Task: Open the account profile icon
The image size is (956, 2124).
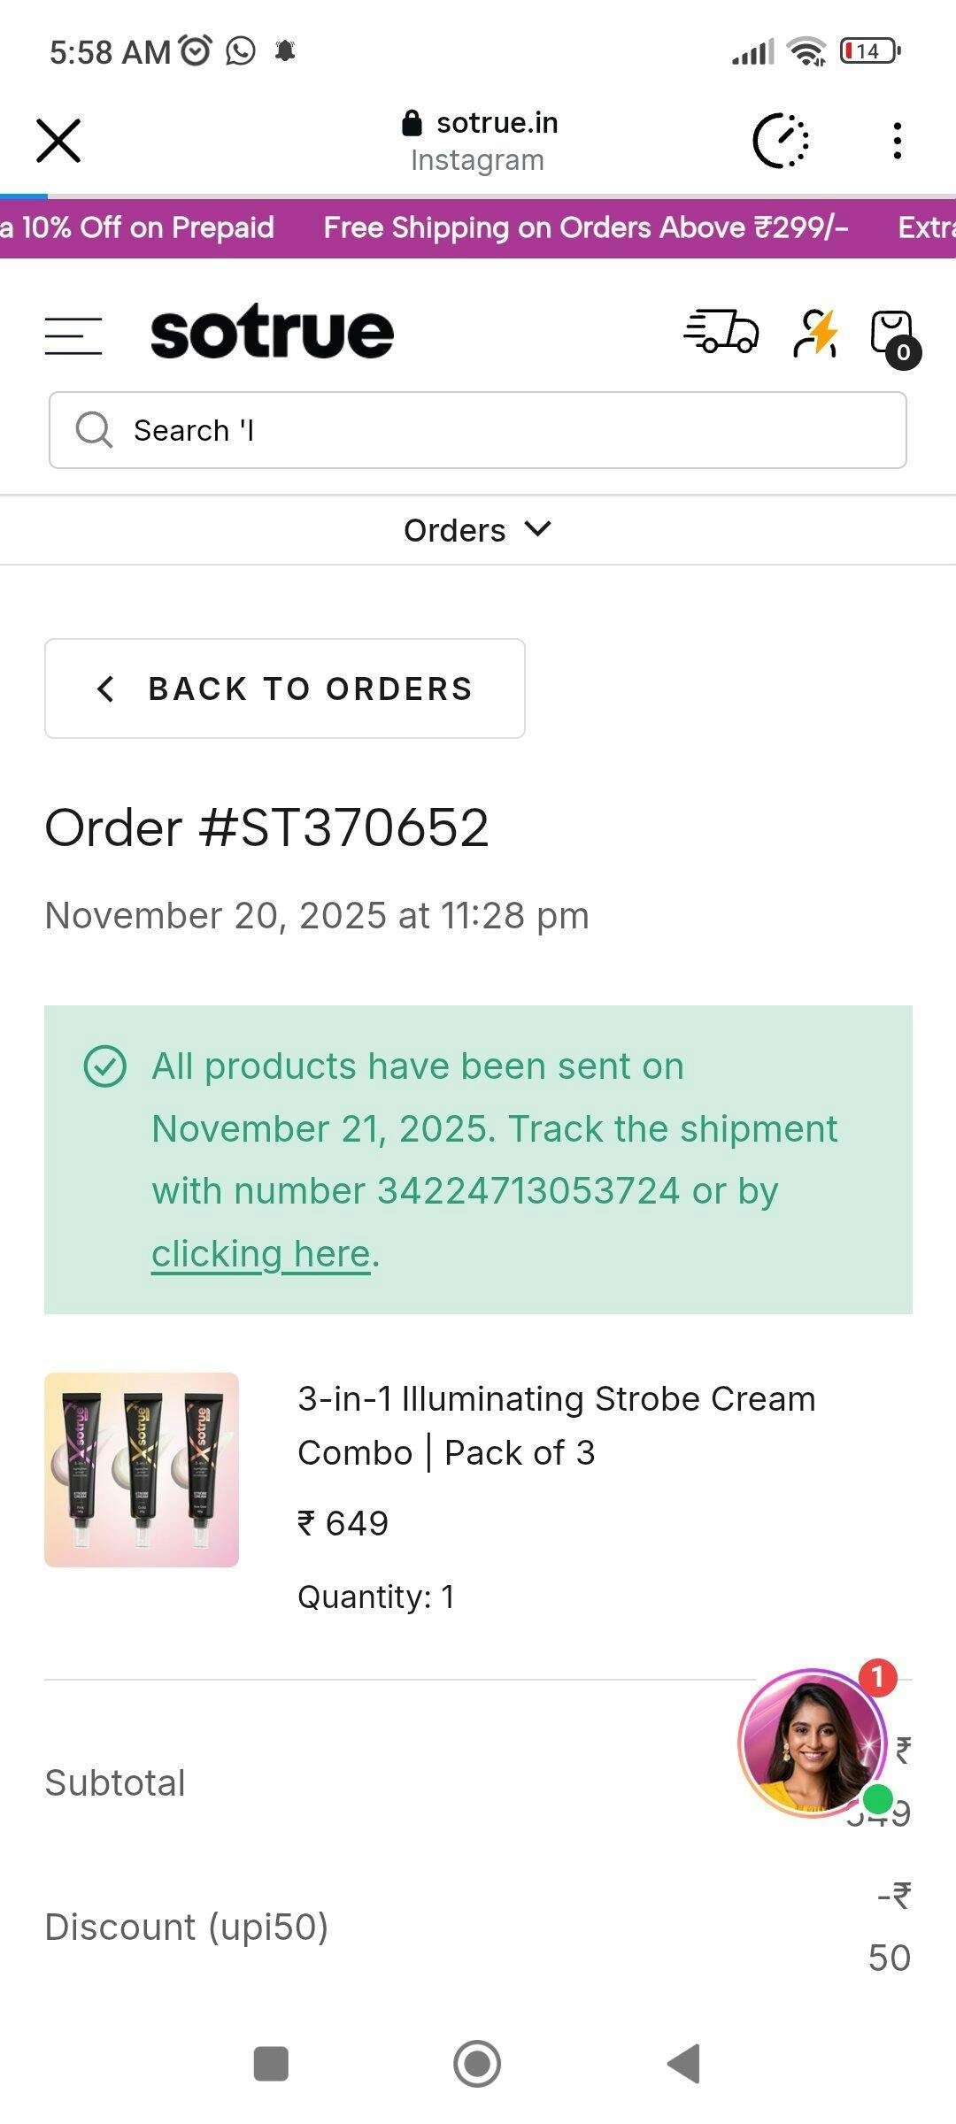Action: [x=815, y=333]
